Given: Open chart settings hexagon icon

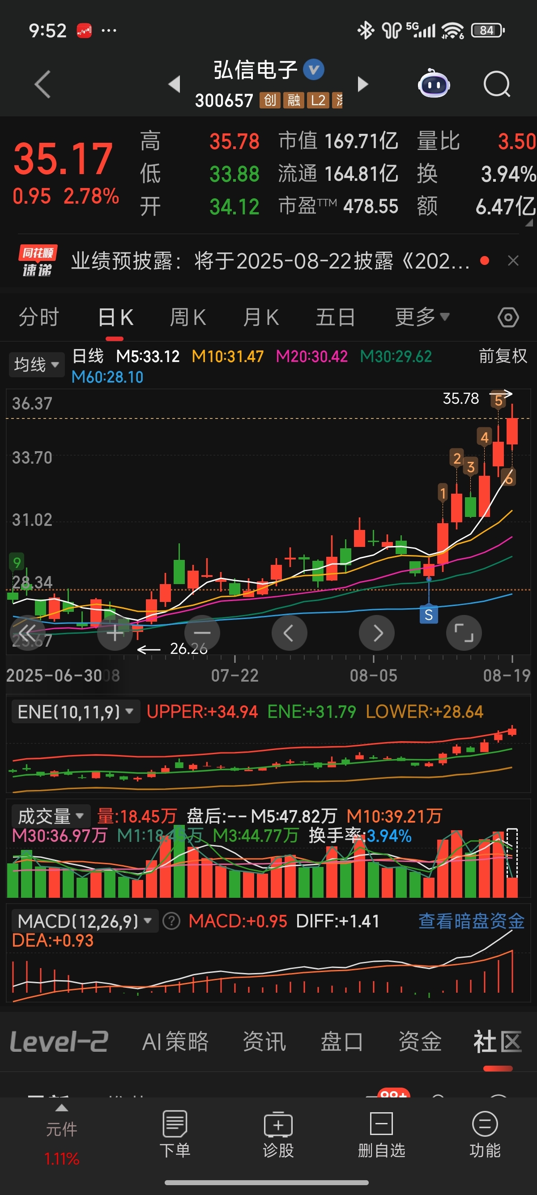Looking at the screenshot, I should pyautogui.click(x=508, y=318).
